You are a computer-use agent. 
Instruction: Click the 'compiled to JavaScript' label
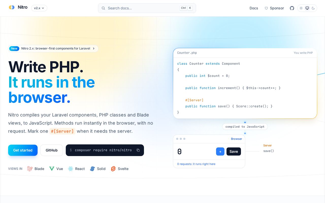245,127
